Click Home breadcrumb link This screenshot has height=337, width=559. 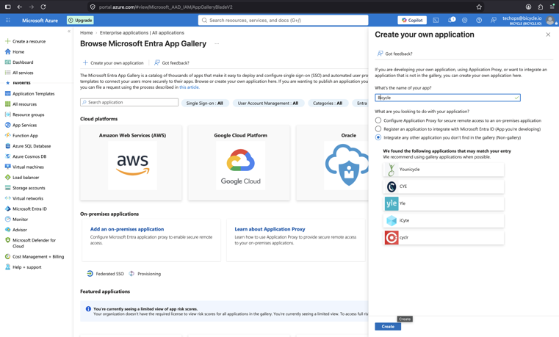click(x=86, y=33)
